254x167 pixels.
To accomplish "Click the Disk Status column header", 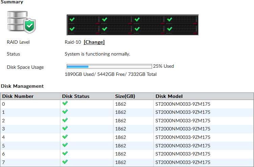I will click(x=76, y=96).
